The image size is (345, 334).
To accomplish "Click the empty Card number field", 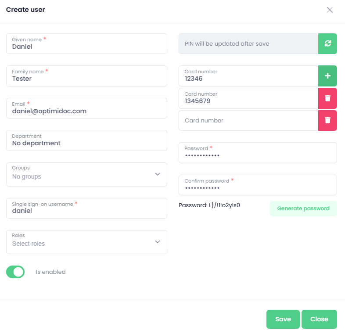I will point(248,120).
